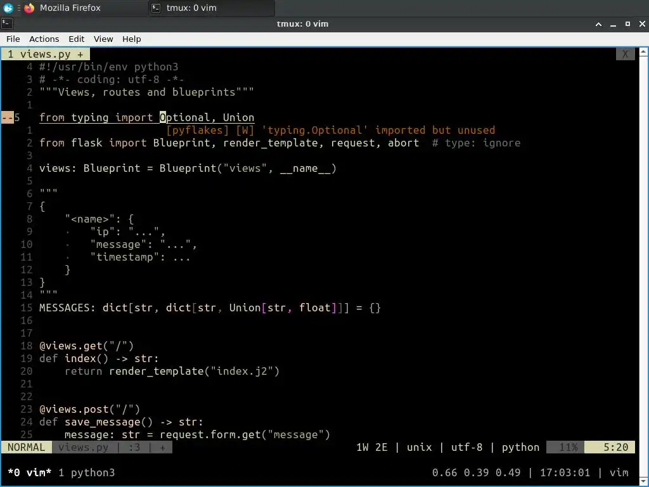Click 'Optional' in the typing import
Screen dimensions: 649x487
(184, 117)
